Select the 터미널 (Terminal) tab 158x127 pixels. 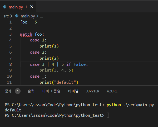coord(73,91)
